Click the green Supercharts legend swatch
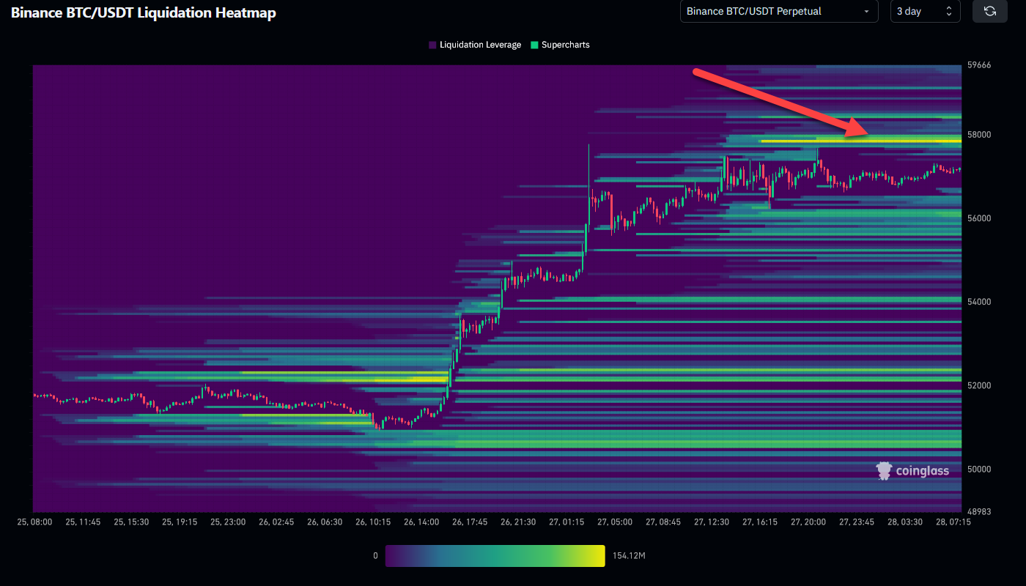 534,45
